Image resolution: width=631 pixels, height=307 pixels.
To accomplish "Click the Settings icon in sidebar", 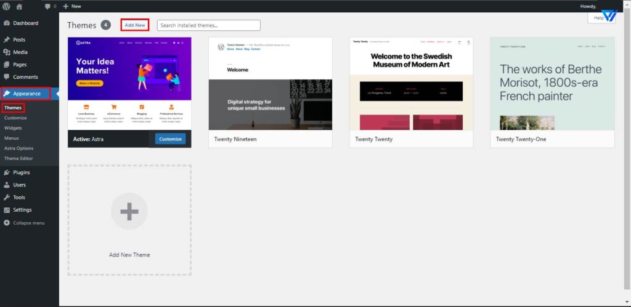I will click(6, 210).
